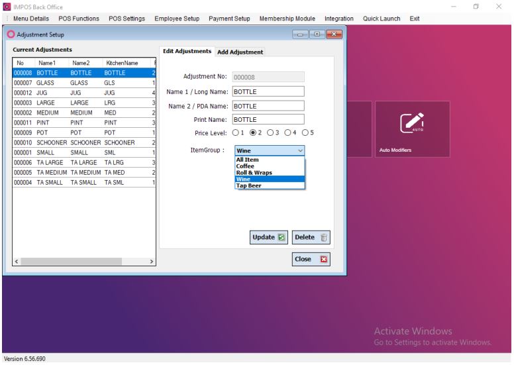The image size is (514, 365).
Task: Choose Tap Beer from ItemGroup list
Action: [x=249, y=185]
